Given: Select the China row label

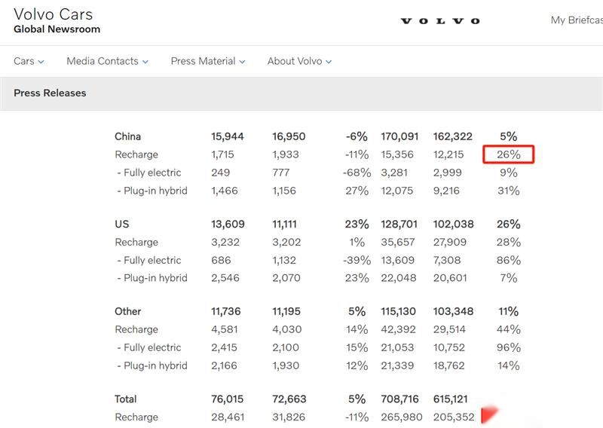Looking at the screenshot, I should (x=127, y=136).
